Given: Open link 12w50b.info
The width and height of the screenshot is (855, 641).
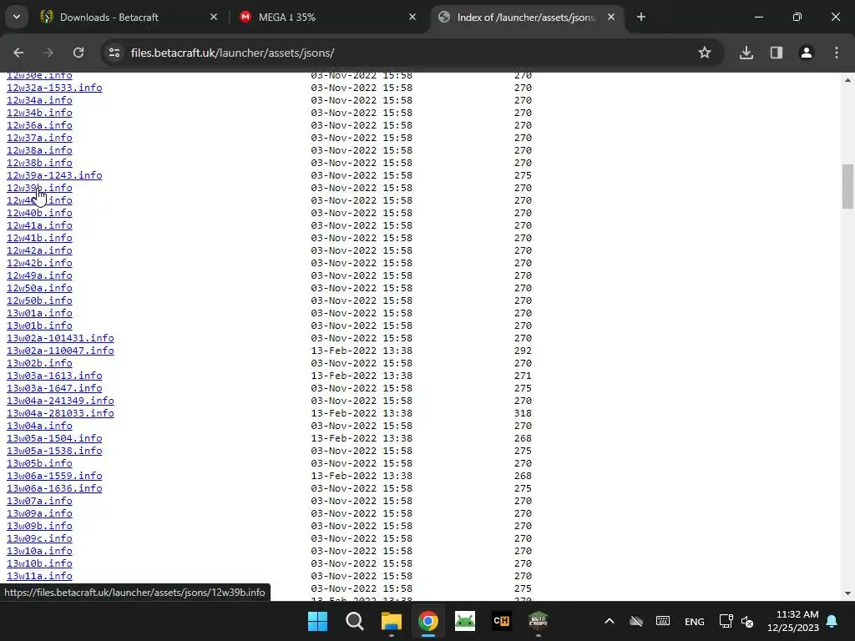Looking at the screenshot, I should pyautogui.click(x=39, y=300).
